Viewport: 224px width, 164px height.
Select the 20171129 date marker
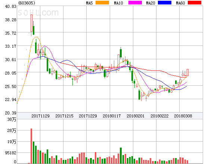click(x=40, y=116)
